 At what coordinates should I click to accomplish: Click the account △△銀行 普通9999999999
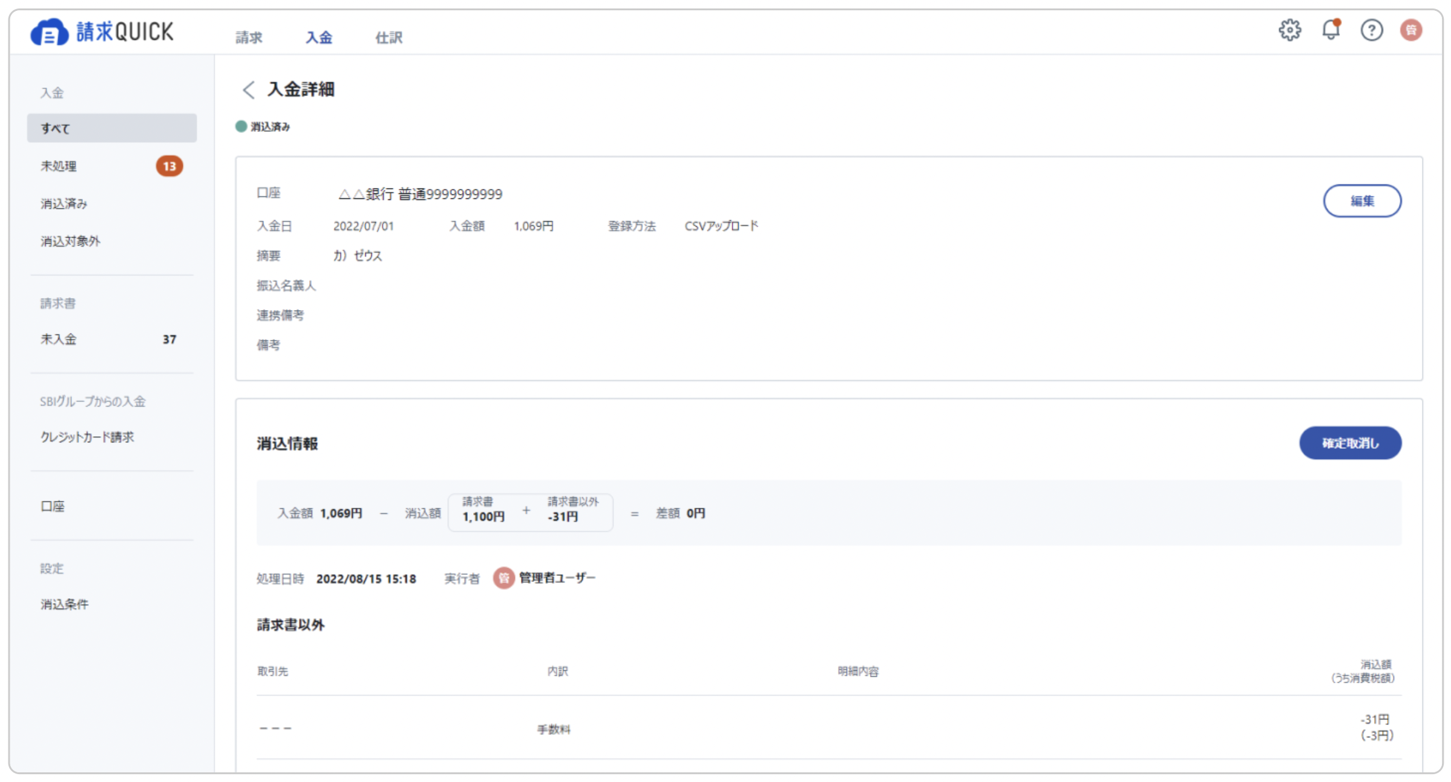(x=420, y=194)
